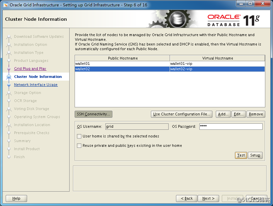Image resolution: width=273 pixels, height=206 pixels.
Task: Click the Installation Option step
Action: pyautogui.click(x=30, y=44)
